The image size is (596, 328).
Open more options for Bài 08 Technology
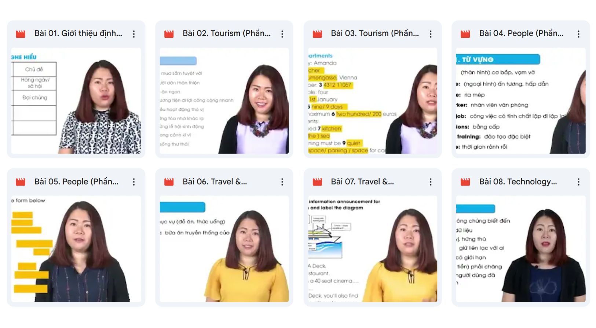(578, 182)
